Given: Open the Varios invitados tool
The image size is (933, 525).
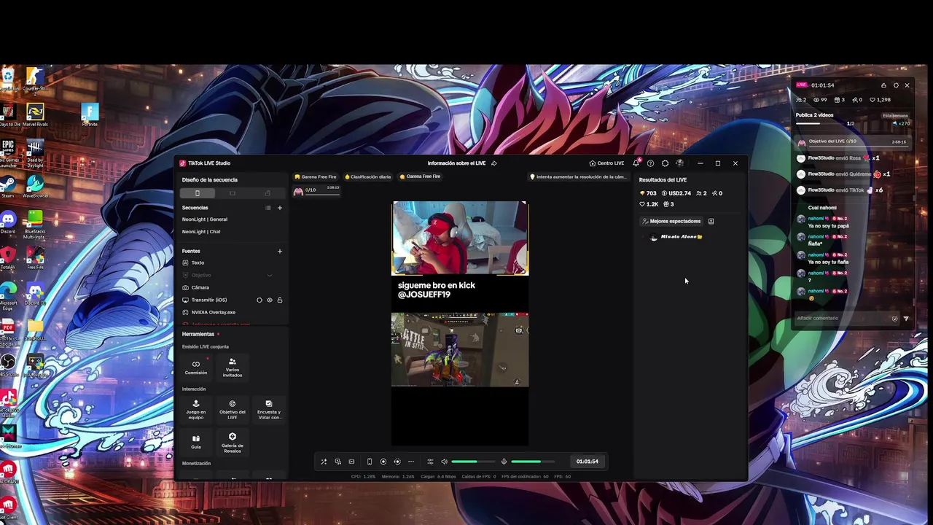Looking at the screenshot, I should (x=233, y=367).
